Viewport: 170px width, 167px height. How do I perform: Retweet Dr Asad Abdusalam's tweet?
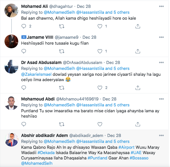pyautogui.click(x=62, y=88)
